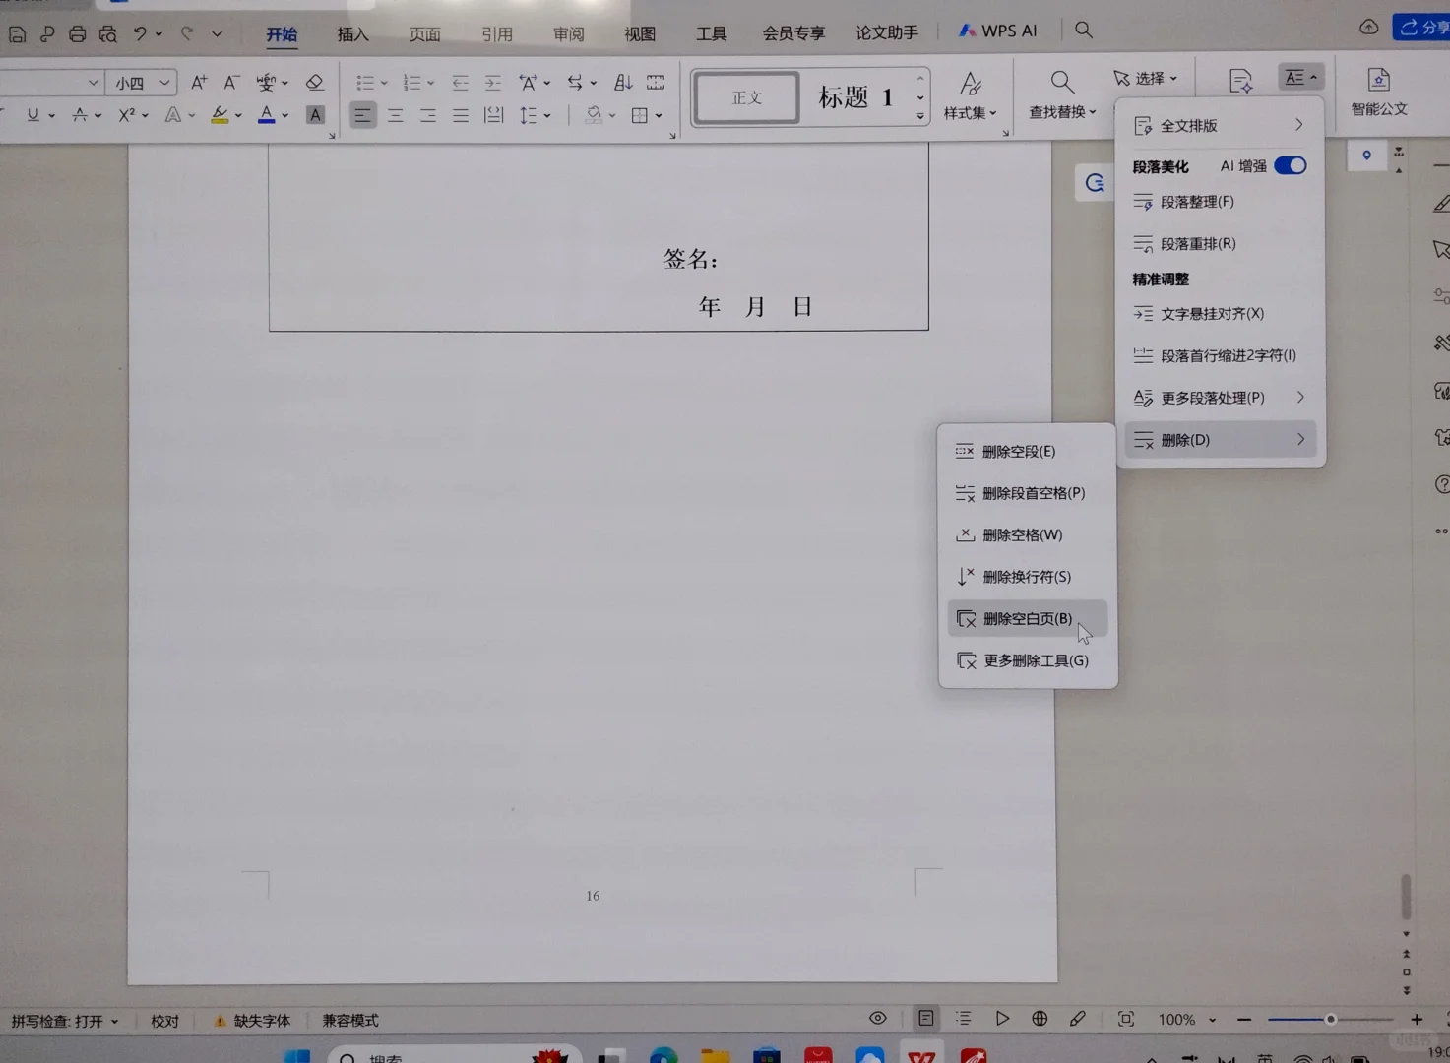Image resolution: width=1450 pixels, height=1063 pixels.
Task: Center-align the paragraph
Action: [x=395, y=116]
